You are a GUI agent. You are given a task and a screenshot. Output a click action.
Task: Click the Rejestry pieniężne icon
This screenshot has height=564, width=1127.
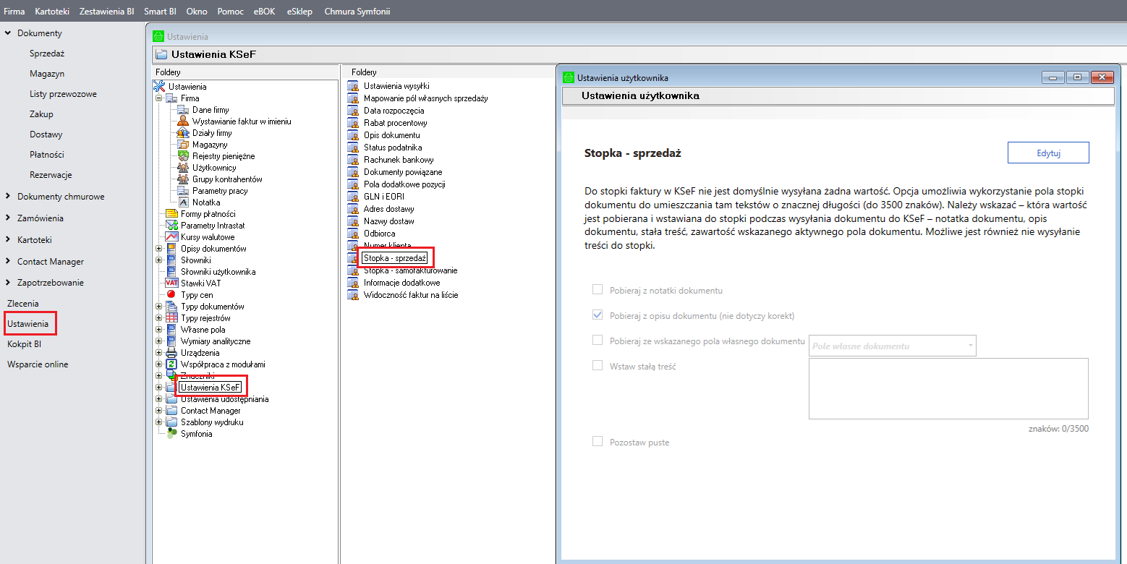184,156
